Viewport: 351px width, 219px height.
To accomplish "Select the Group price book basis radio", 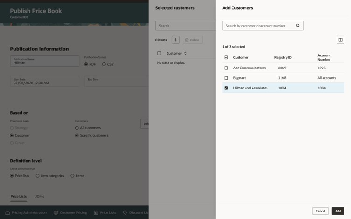I will pos(12,143).
